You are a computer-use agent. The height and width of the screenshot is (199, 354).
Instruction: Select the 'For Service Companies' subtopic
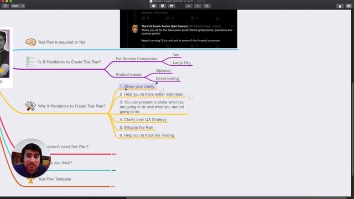[137, 59]
